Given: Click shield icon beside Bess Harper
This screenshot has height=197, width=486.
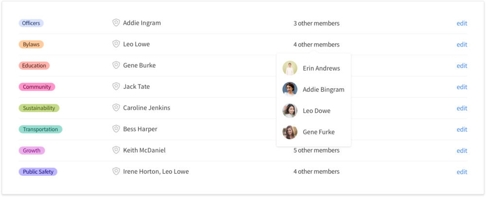Looking at the screenshot, I should point(116,129).
